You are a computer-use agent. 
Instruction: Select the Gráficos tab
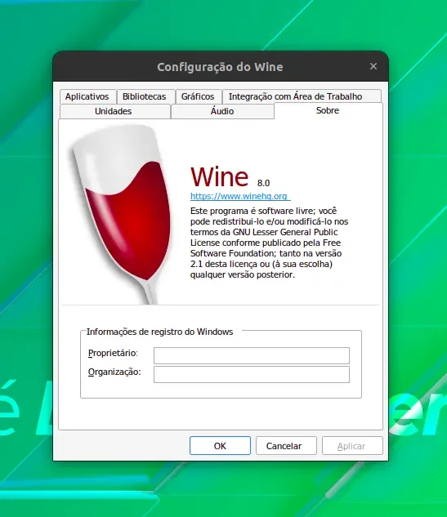[199, 96]
